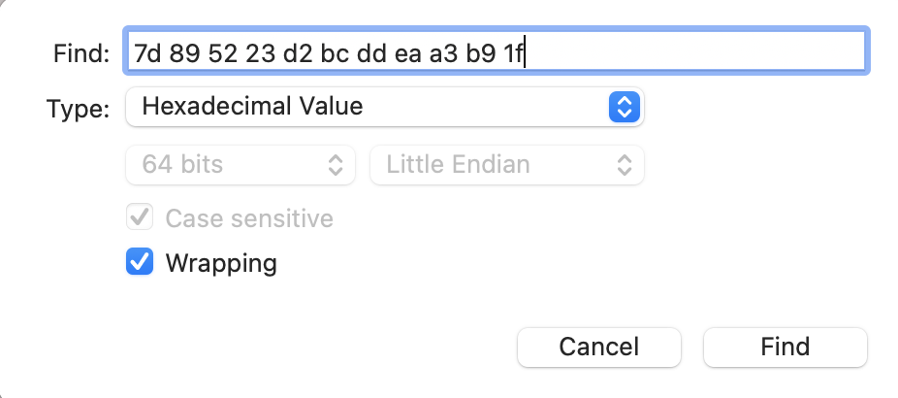The image size is (898, 398).
Task: Click the Case sensitive checkbox
Action: pos(140,218)
